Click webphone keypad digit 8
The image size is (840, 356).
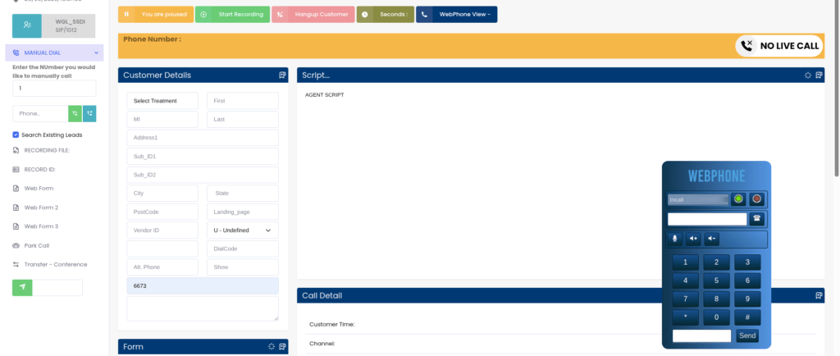pyautogui.click(x=716, y=299)
